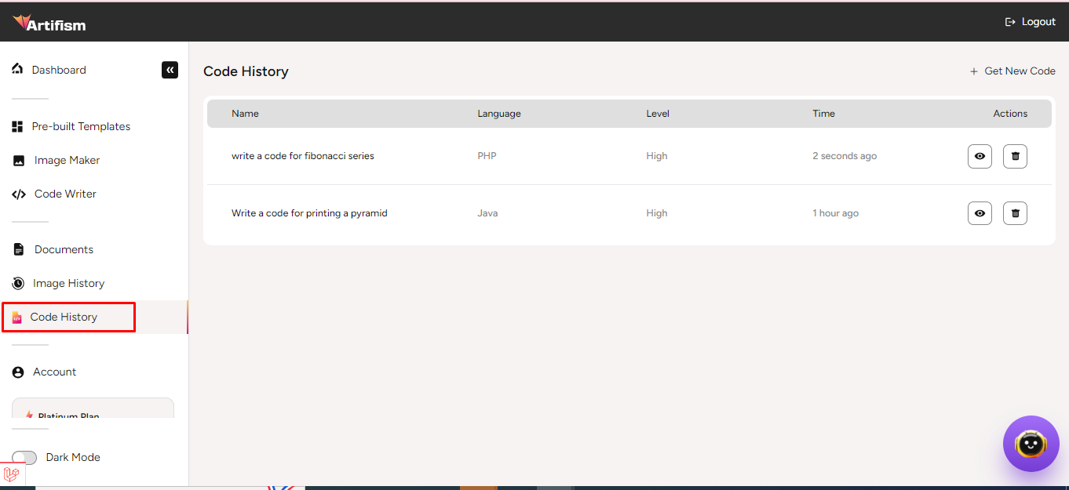Open the chatbot robot bubble
Screen dimensions: 1069x490
[x=1031, y=444]
